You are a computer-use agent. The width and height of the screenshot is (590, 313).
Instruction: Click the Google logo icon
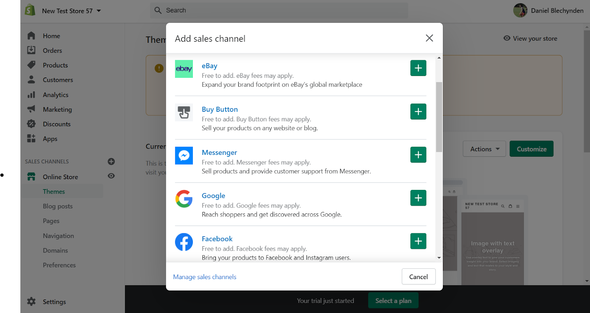184,199
